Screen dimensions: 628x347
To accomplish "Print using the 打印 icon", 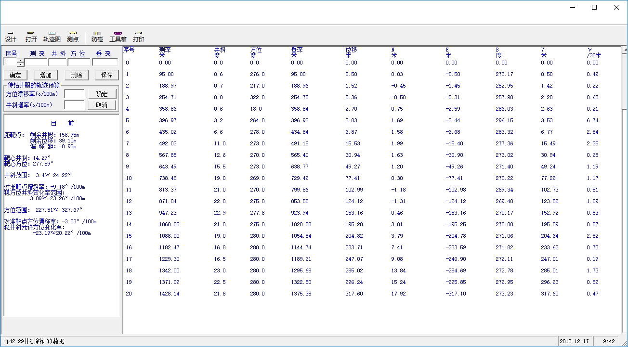I will [x=139, y=37].
